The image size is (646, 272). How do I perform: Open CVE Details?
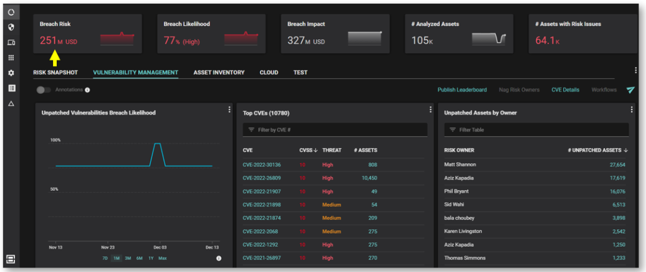click(565, 89)
